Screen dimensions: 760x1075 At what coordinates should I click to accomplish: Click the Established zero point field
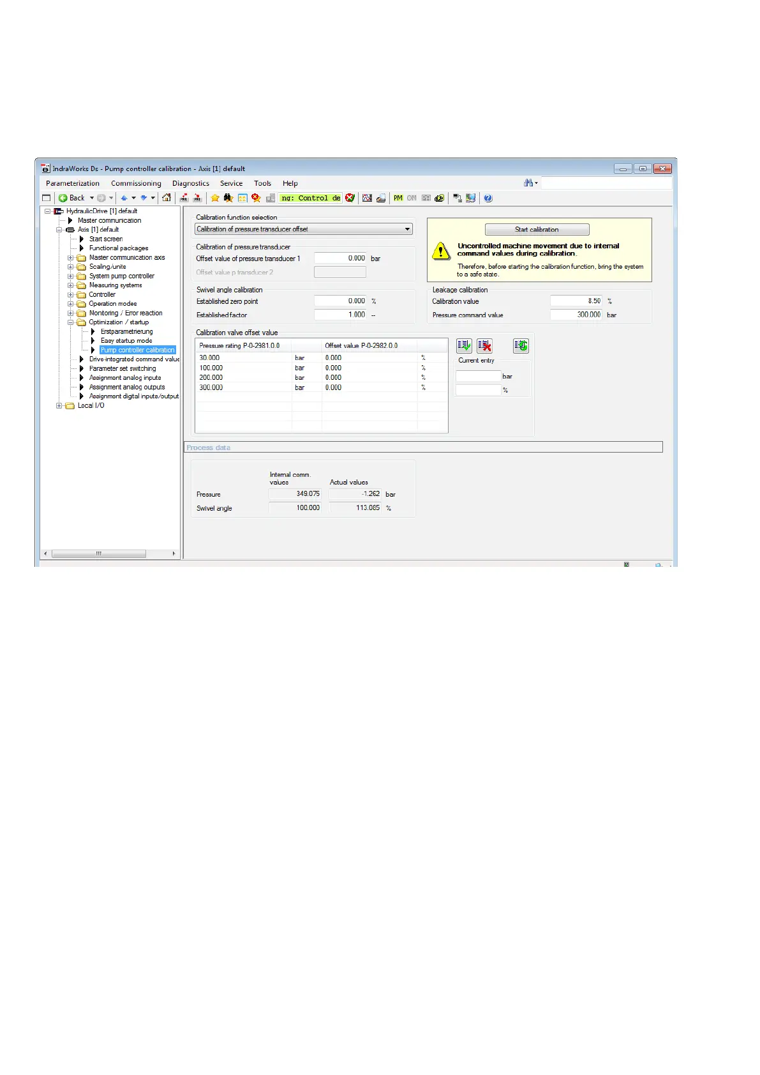coord(340,301)
